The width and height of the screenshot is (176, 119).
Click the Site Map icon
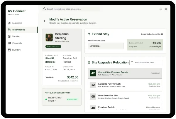[x=9, y=36]
